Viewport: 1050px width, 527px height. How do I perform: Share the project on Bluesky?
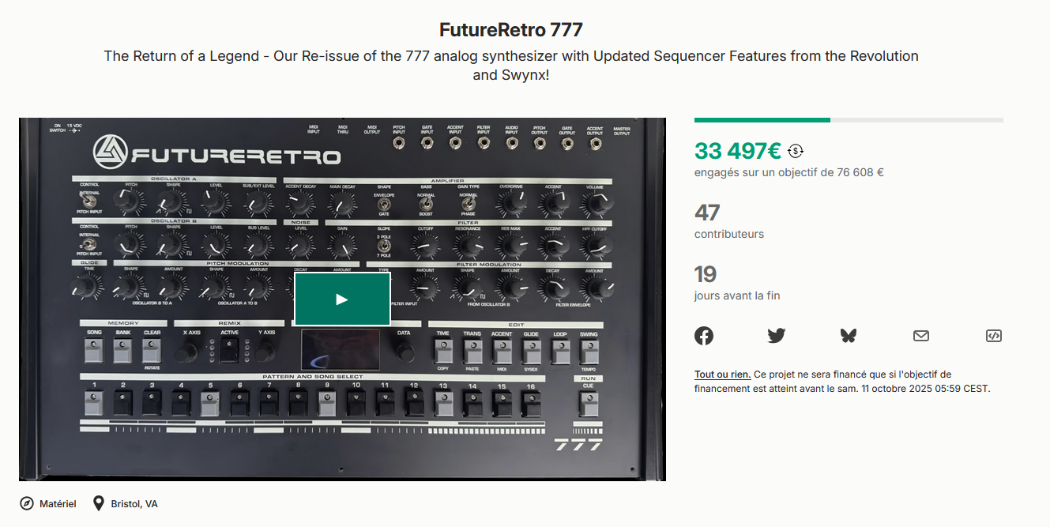(x=849, y=336)
